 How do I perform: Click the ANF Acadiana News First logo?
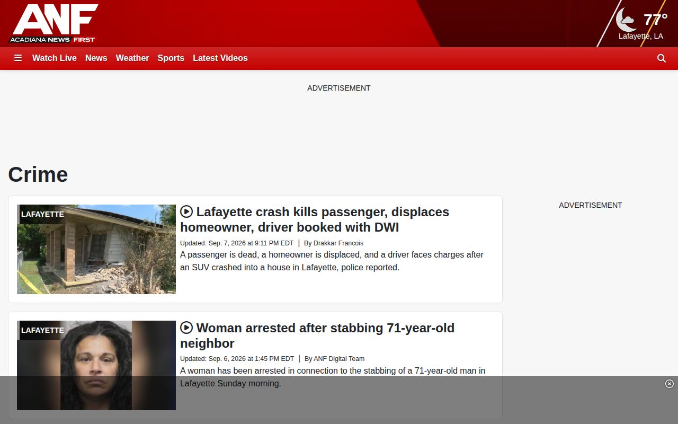53,23
